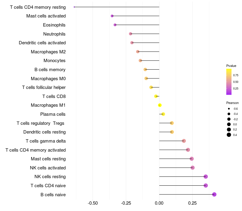Click the Eosinophils data point
Screen dimensions: 242x211
coord(115,25)
